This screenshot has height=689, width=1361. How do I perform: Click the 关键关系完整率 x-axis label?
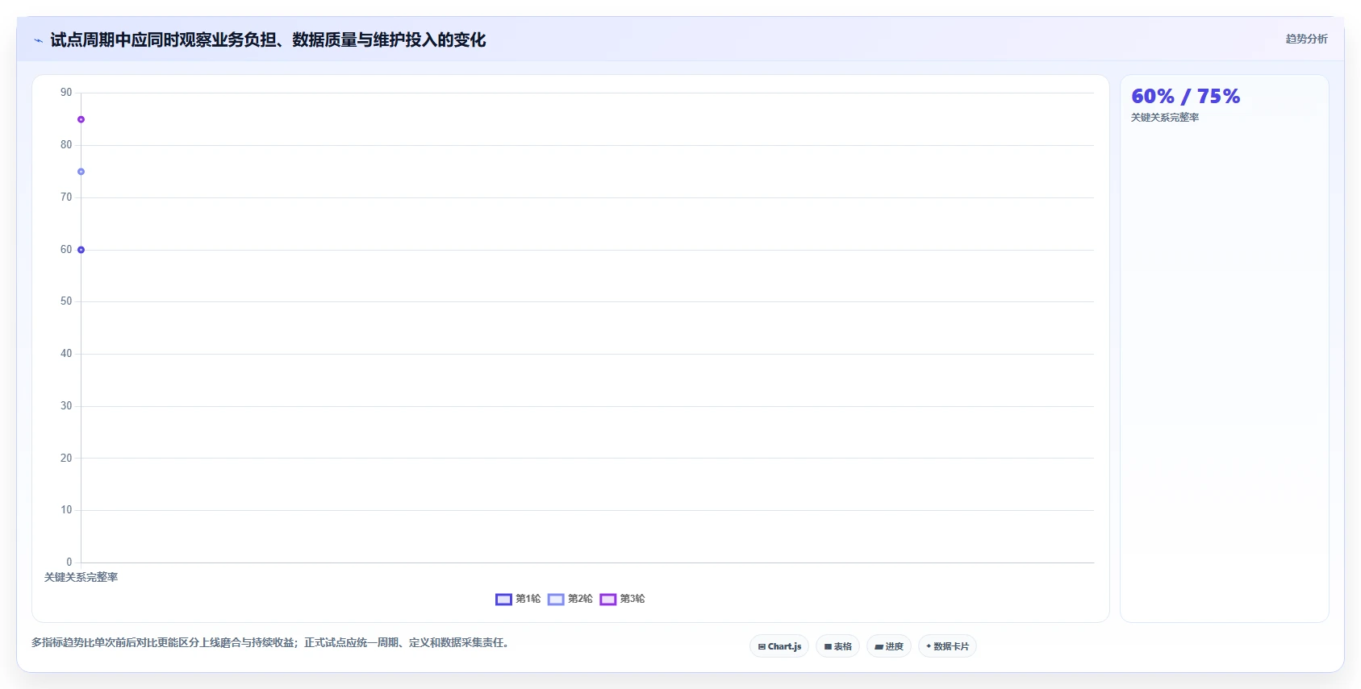[81, 577]
